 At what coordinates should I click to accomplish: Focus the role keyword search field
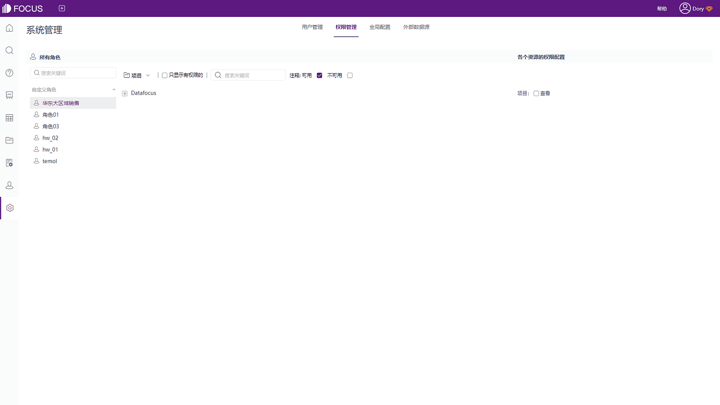pyautogui.click(x=73, y=73)
